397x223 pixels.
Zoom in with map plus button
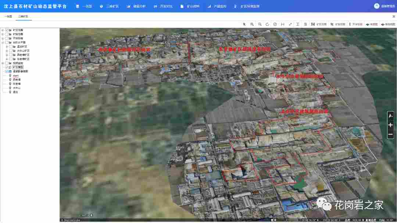tap(390, 125)
